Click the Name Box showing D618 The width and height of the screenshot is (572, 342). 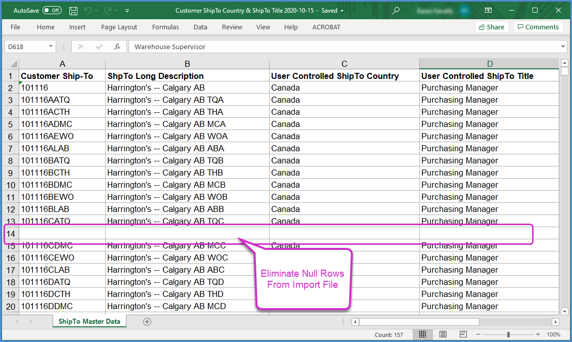(x=25, y=47)
